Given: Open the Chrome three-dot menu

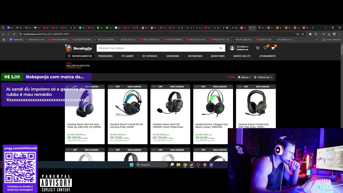Looking at the screenshot, I should [x=340, y=34].
